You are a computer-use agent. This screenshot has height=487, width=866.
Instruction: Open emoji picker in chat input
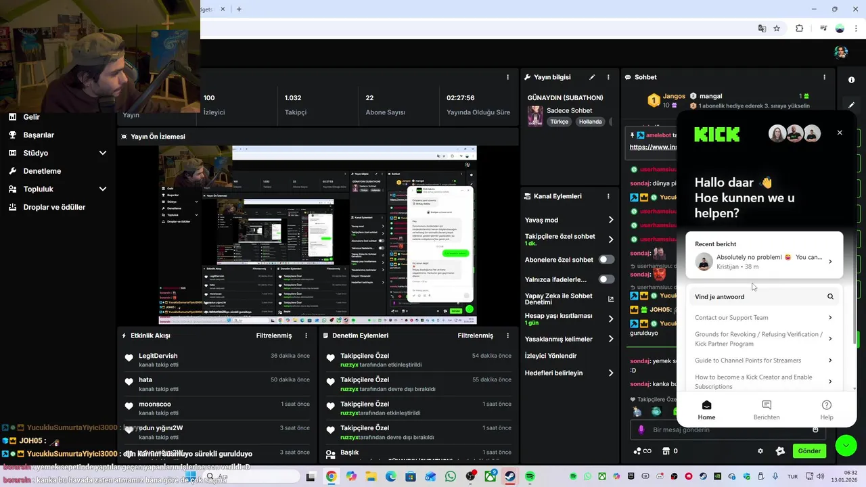click(x=815, y=430)
